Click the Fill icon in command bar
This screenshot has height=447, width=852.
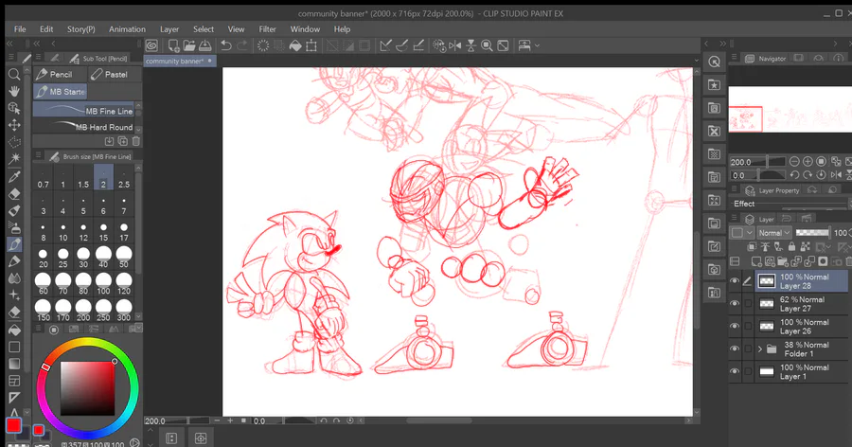pyautogui.click(x=295, y=45)
